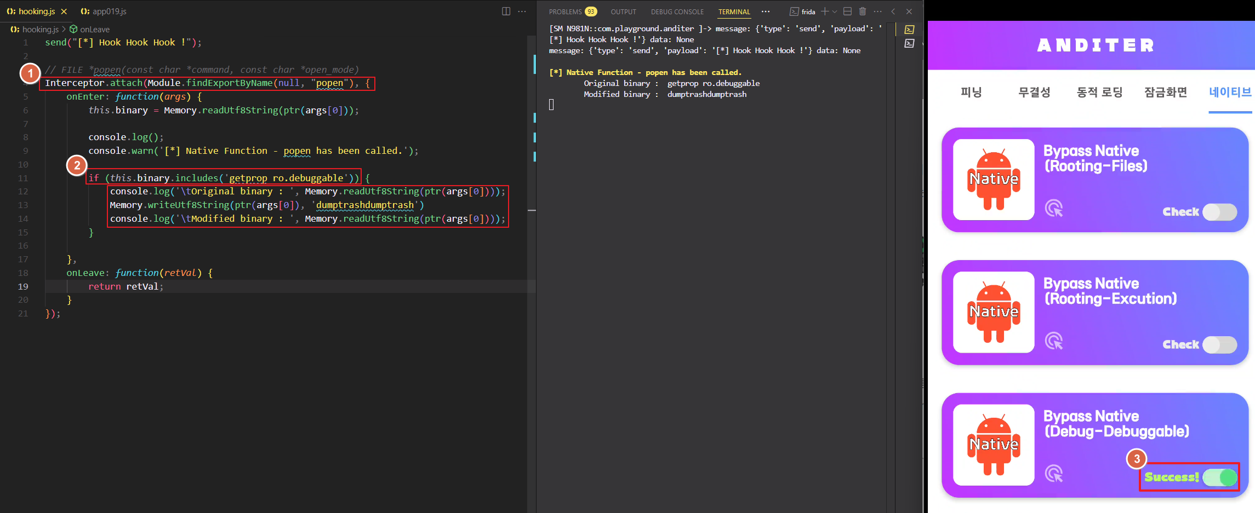Screen dimensions: 1255x513
Task: Select the TERMINAL panel tab
Action: (x=734, y=11)
